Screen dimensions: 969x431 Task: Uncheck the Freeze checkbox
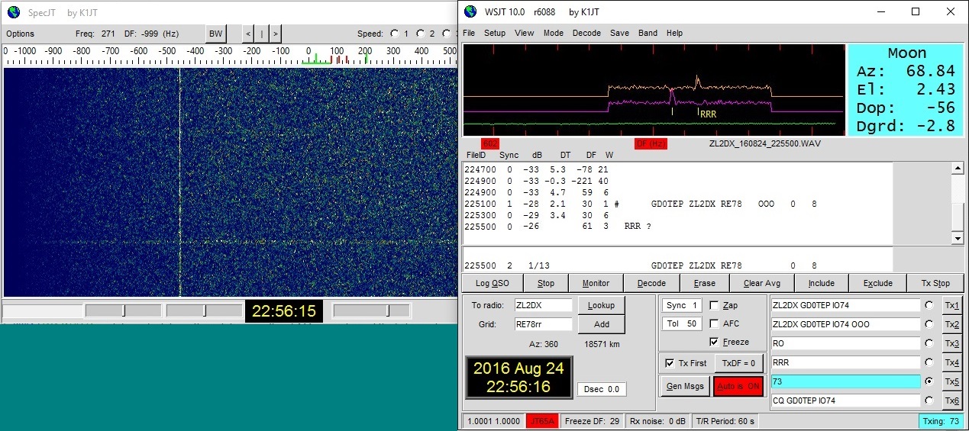click(x=715, y=342)
